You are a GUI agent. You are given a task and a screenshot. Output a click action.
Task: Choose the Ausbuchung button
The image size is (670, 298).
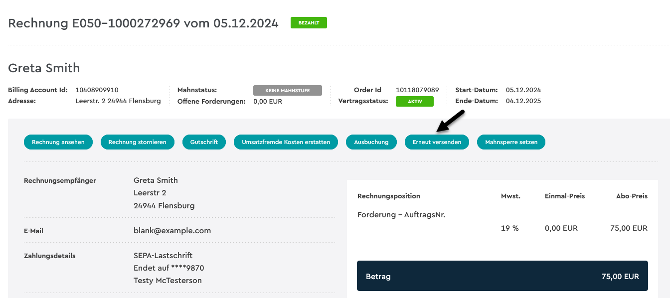371,142
